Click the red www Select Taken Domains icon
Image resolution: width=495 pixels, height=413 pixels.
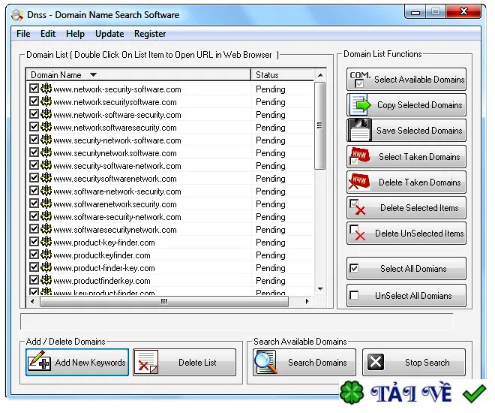coord(359,156)
